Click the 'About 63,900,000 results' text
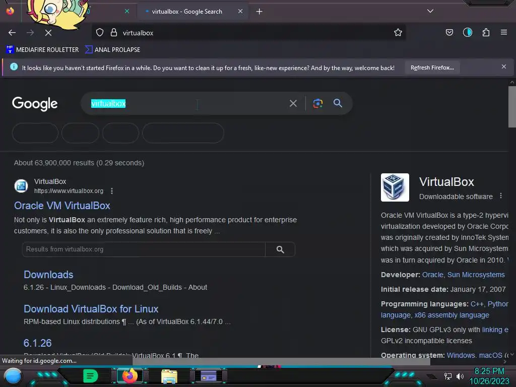This screenshot has height=387, width=516. coord(79,163)
